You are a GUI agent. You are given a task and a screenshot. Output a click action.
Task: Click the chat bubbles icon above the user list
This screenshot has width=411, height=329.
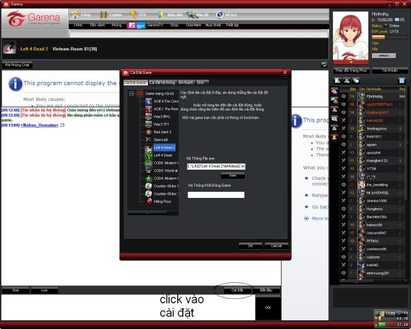coord(356,81)
